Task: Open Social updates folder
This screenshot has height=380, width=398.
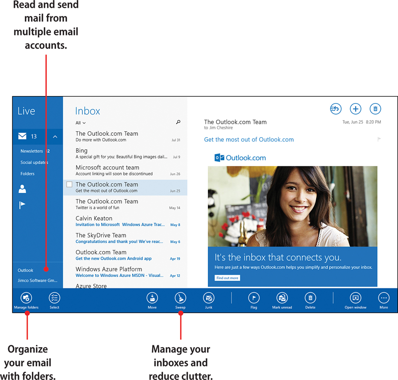Action: pyautogui.click(x=34, y=162)
